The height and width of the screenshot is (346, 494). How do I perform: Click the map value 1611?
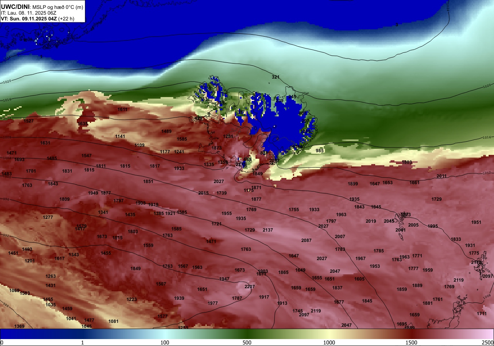[x=122, y=109]
